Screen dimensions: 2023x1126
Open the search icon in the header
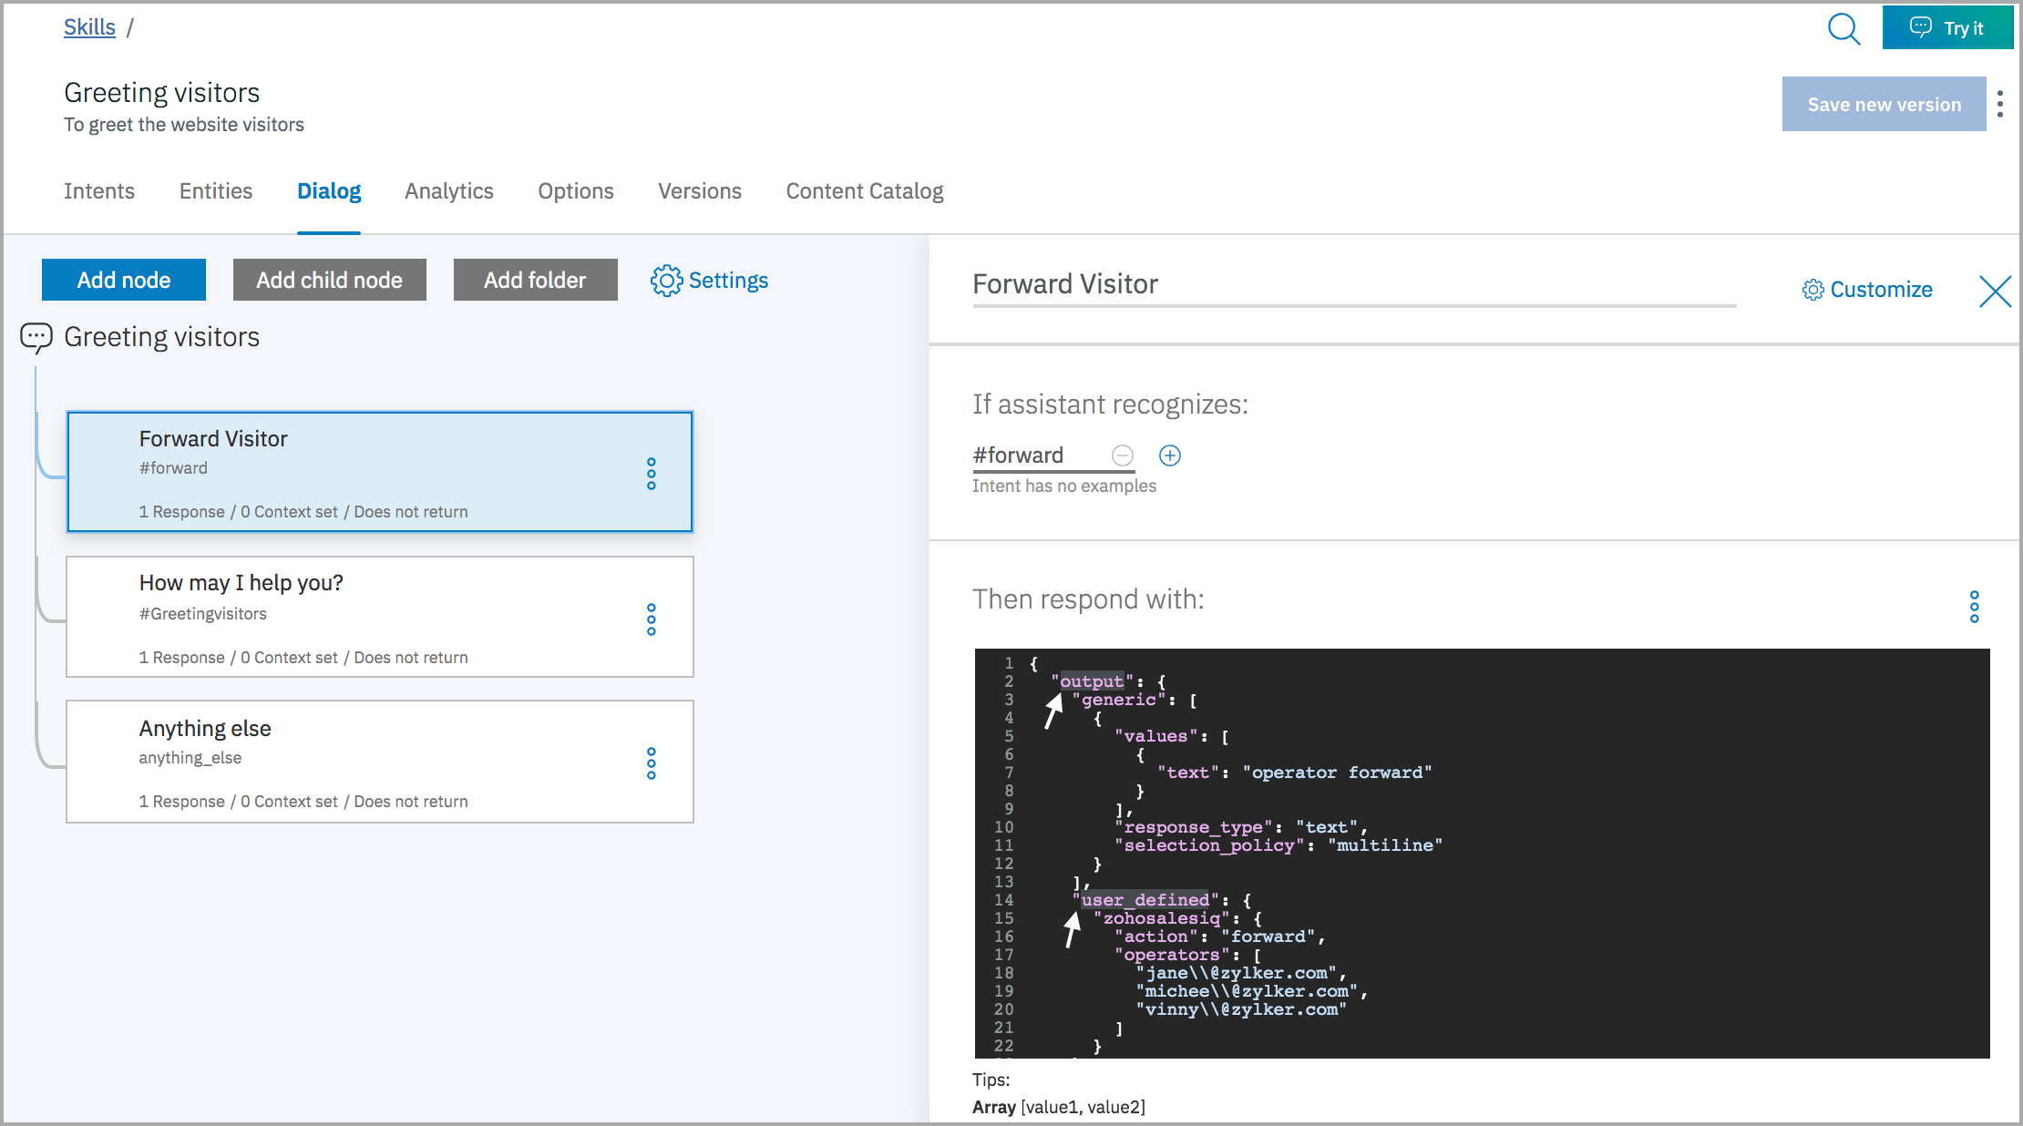pos(1844,28)
